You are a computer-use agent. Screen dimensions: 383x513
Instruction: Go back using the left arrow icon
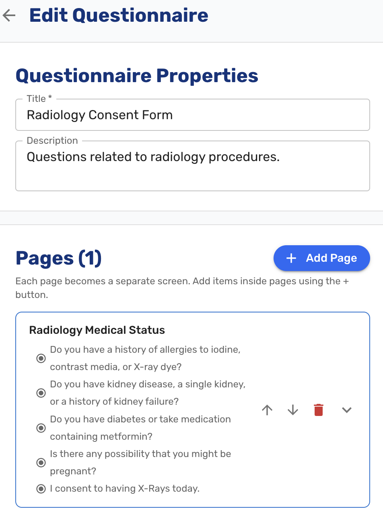(9, 16)
